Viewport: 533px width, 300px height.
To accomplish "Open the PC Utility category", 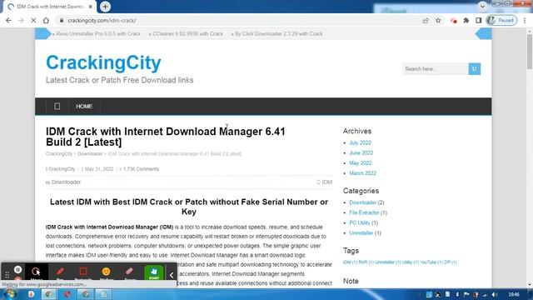I will coord(360,223).
